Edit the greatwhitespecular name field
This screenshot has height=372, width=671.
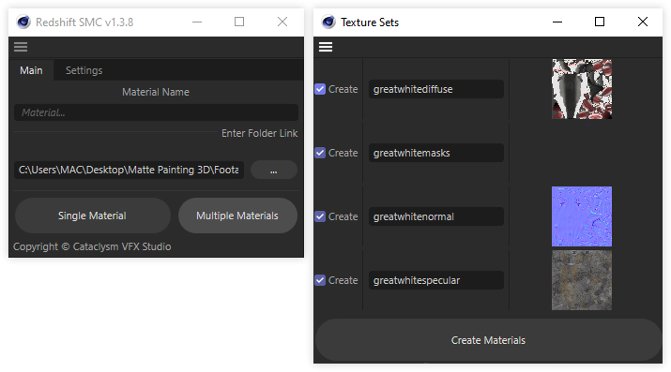coord(436,280)
